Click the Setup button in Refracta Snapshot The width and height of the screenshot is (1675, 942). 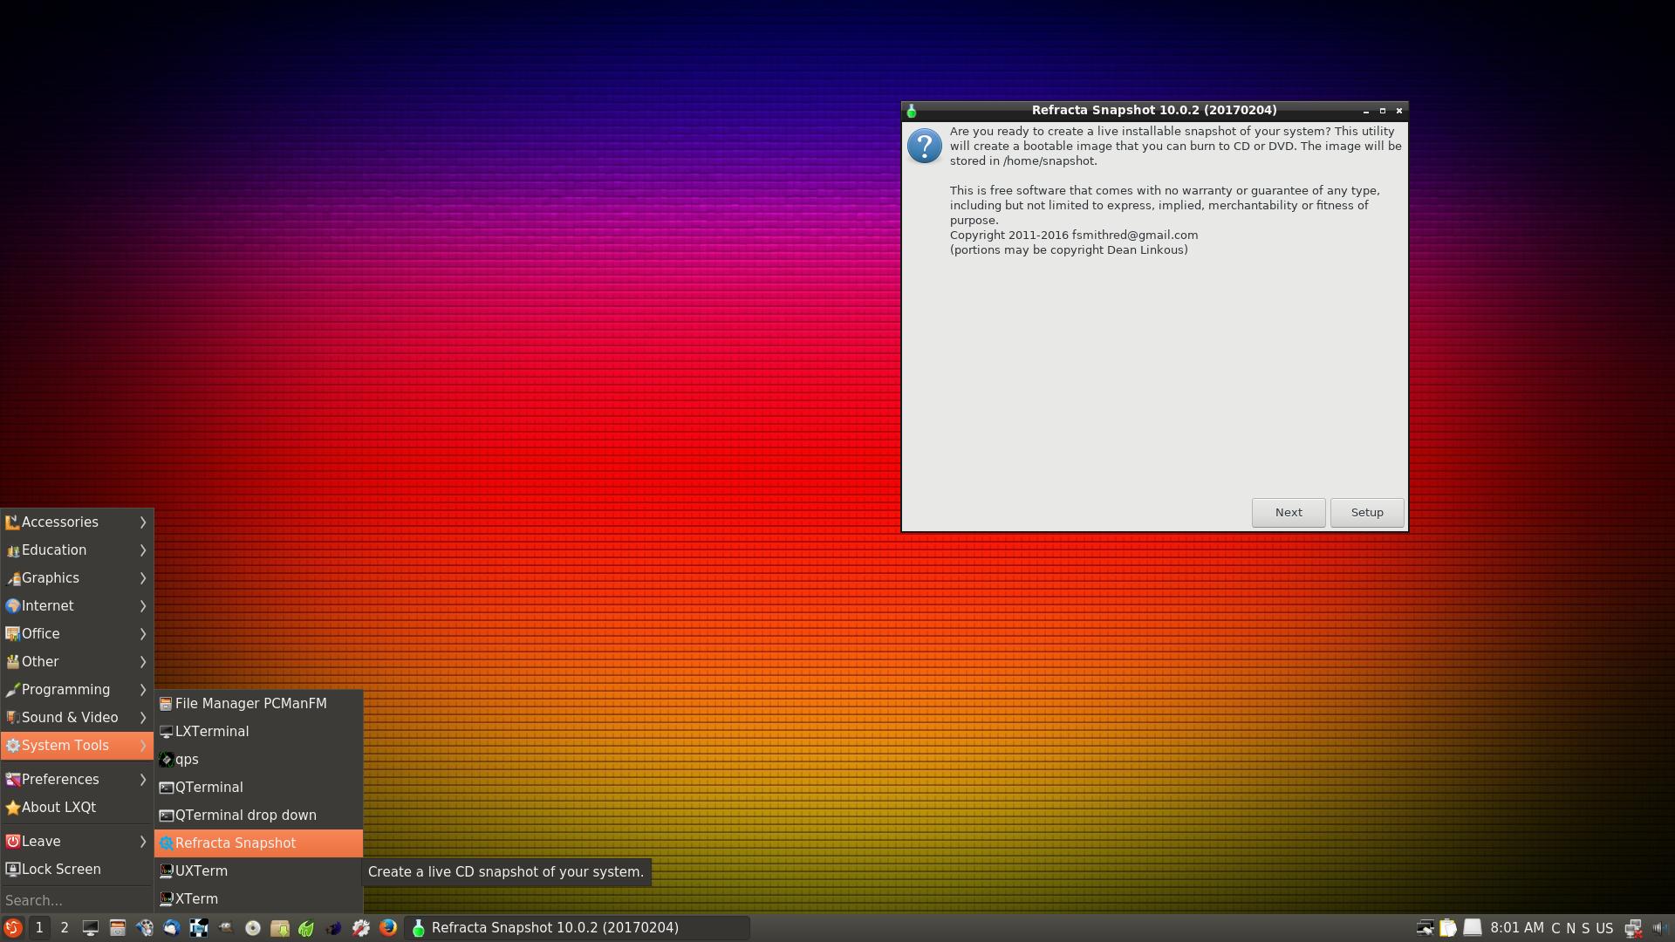coord(1367,513)
